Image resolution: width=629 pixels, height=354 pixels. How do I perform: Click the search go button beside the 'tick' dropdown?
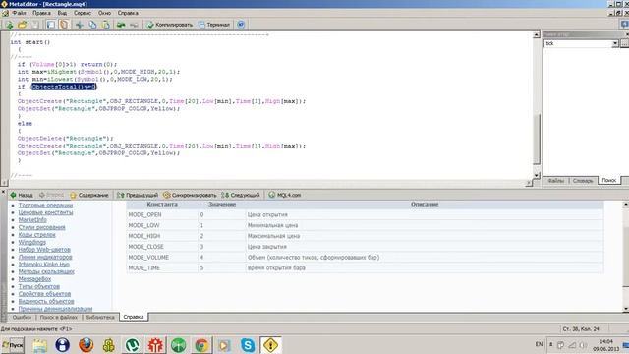tap(625, 43)
